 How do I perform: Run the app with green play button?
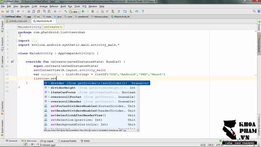click(83, 11)
